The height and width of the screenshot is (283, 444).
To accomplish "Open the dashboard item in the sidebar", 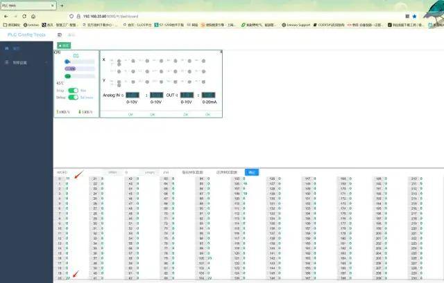I will coord(17,48).
